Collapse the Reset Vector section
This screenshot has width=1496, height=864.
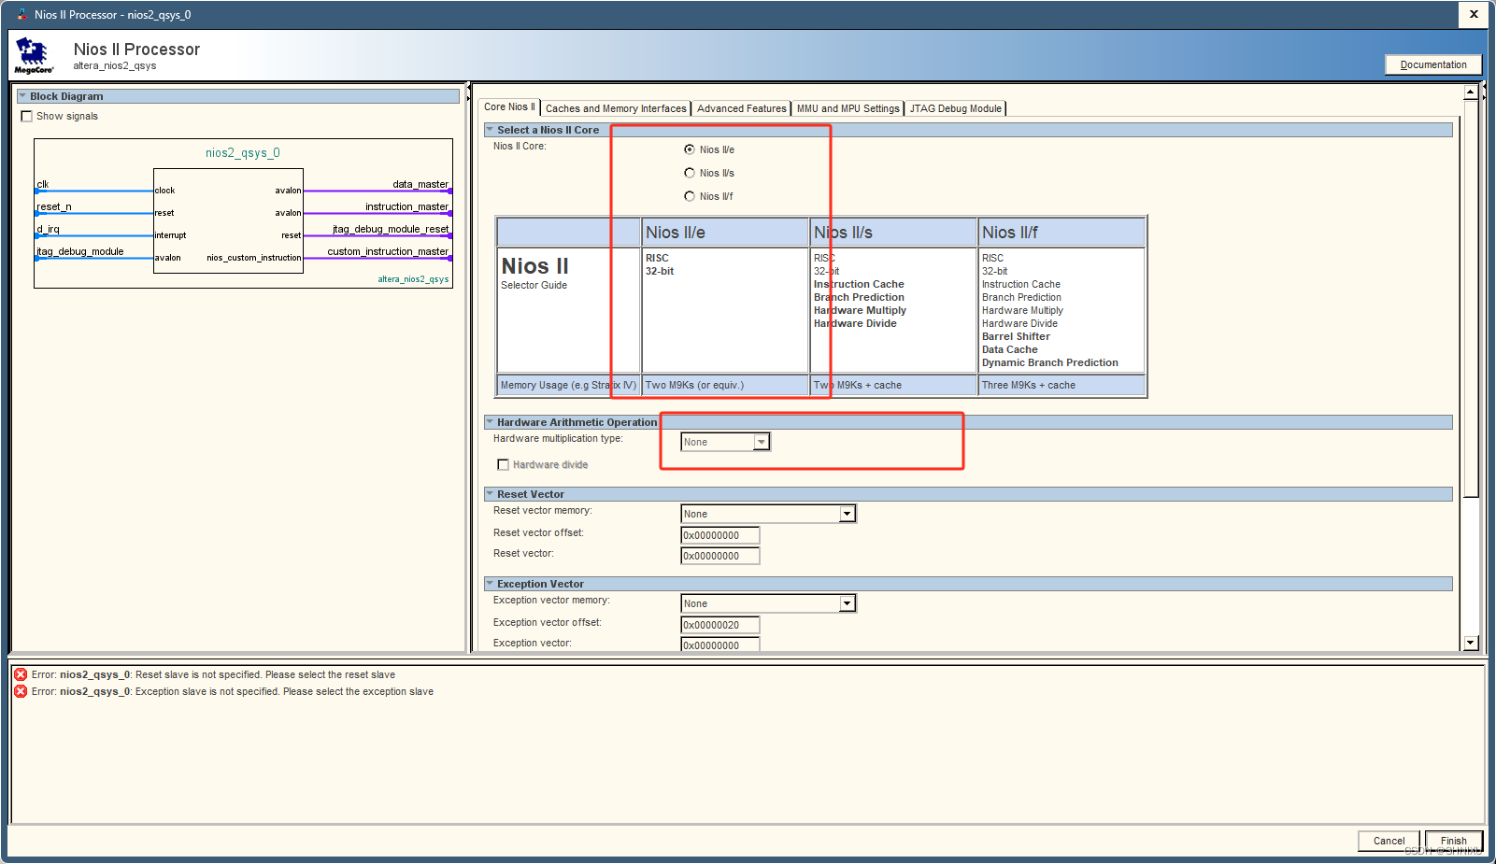point(490,494)
